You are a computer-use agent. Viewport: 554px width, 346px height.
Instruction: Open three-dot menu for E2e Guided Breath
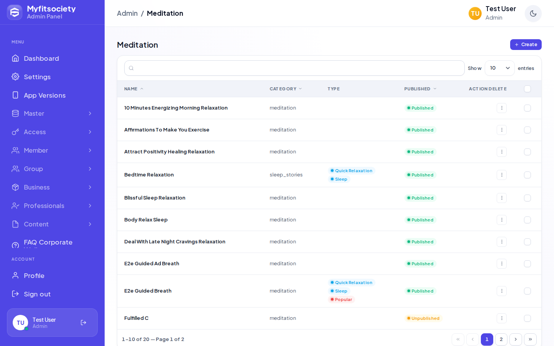pyautogui.click(x=502, y=291)
